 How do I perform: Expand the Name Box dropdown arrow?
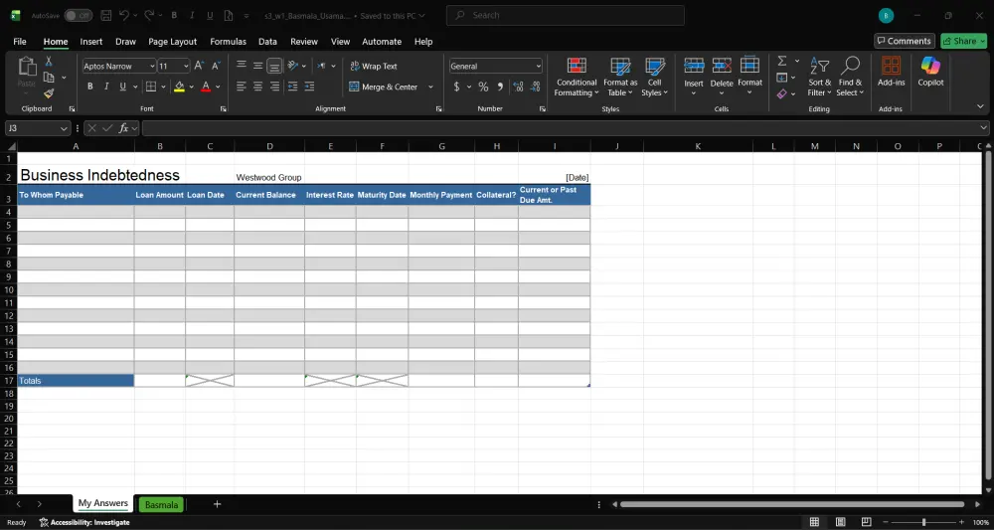point(64,128)
